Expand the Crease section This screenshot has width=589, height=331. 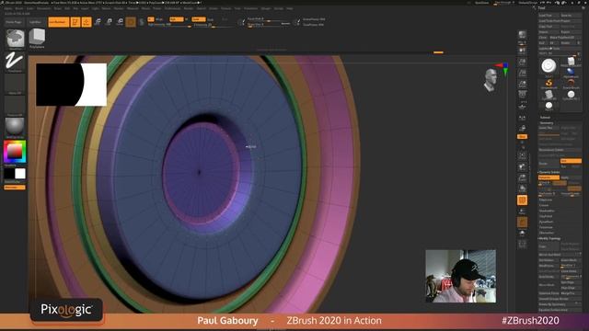click(544, 205)
